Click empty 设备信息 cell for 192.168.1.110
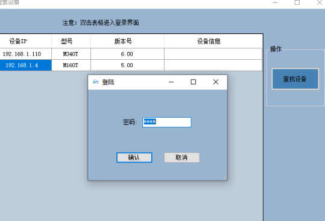The width and height of the screenshot is (325, 221). [213, 54]
